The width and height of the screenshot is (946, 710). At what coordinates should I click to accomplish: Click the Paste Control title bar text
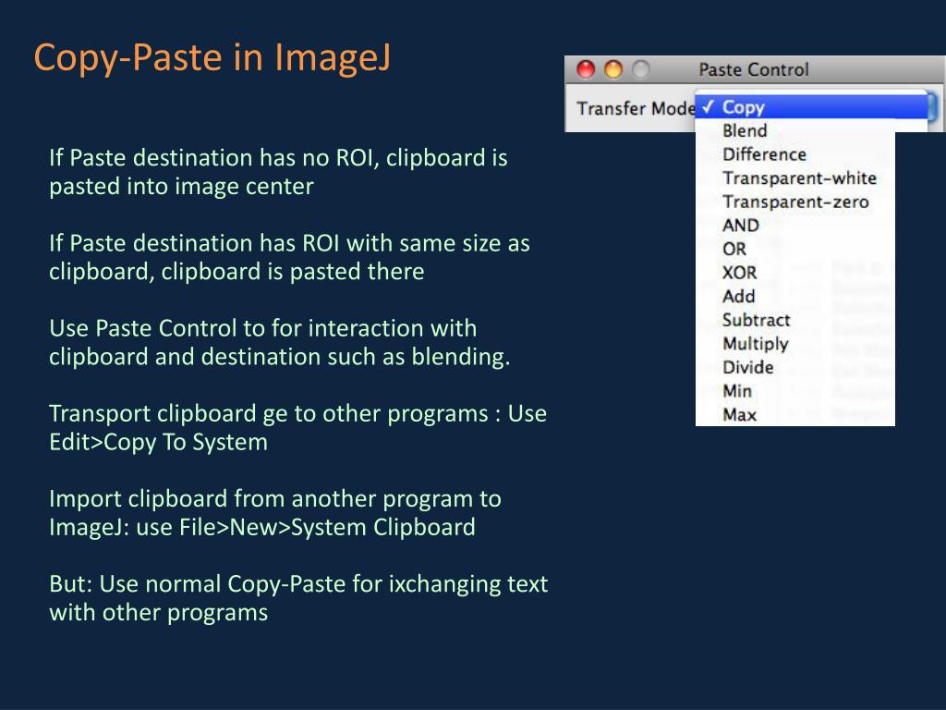[x=754, y=70]
